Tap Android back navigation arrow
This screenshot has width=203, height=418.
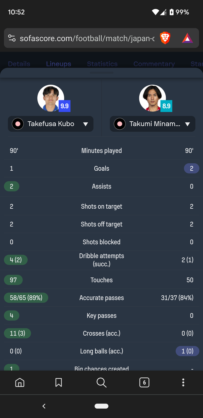pyautogui.click(x=44, y=406)
